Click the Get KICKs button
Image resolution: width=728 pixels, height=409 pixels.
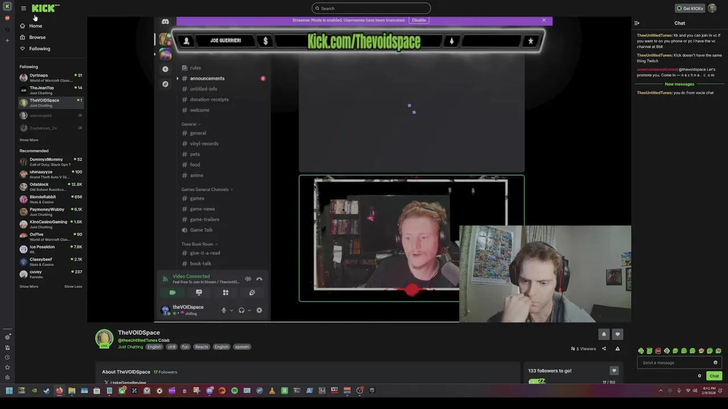(690, 8)
